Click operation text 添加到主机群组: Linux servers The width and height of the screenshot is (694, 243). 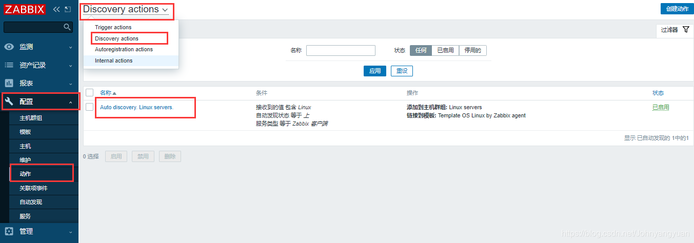pos(444,107)
